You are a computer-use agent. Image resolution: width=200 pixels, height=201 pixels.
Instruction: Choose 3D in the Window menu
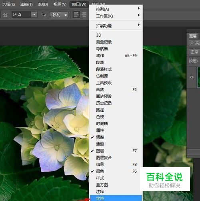click(x=116, y=35)
